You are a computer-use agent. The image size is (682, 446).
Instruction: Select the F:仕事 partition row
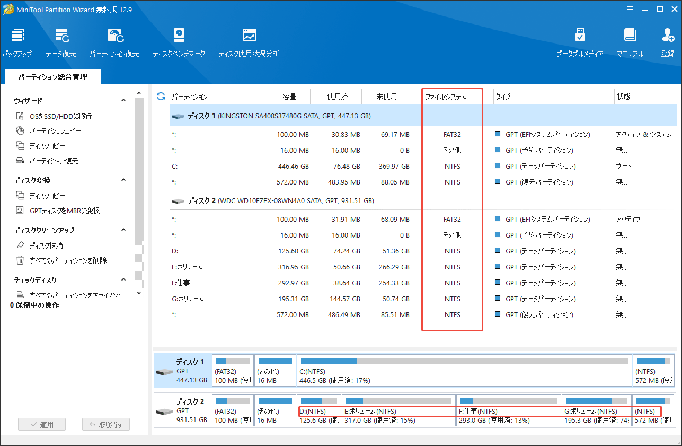point(423,283)
